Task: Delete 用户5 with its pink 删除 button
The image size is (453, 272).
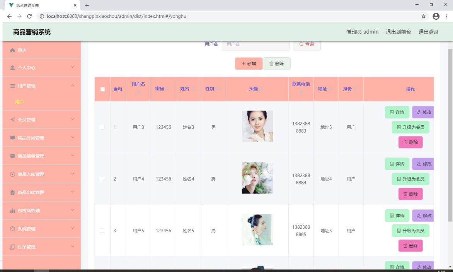Action: (x=410, y=246)
